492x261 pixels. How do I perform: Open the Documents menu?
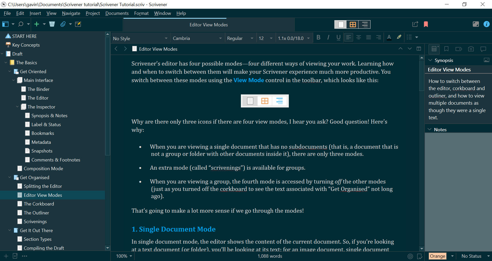(x=117, y=13)
